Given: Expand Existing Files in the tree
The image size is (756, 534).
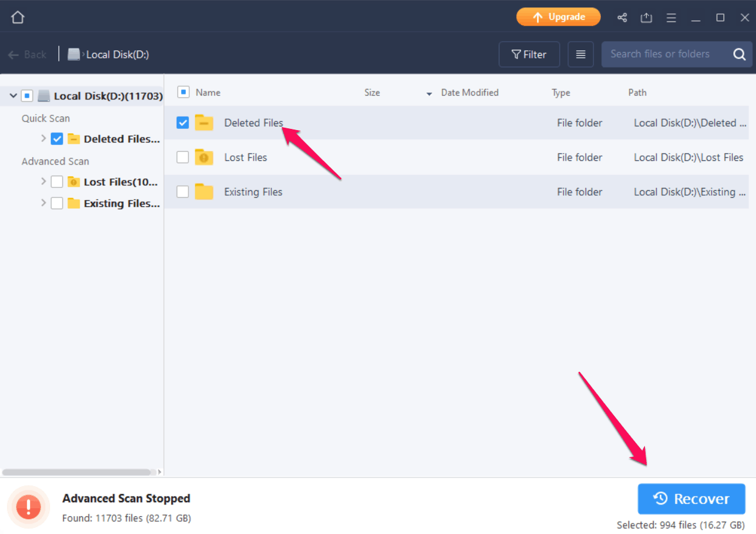Looking at the screenshot, I should tap(44, 203).
